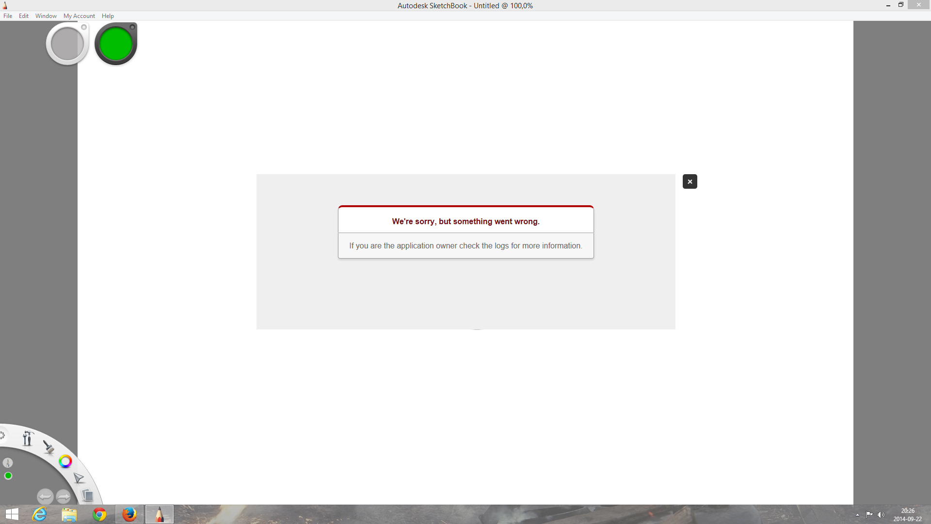Select the arrow pointer tool in lagoon

coord(79,478)
